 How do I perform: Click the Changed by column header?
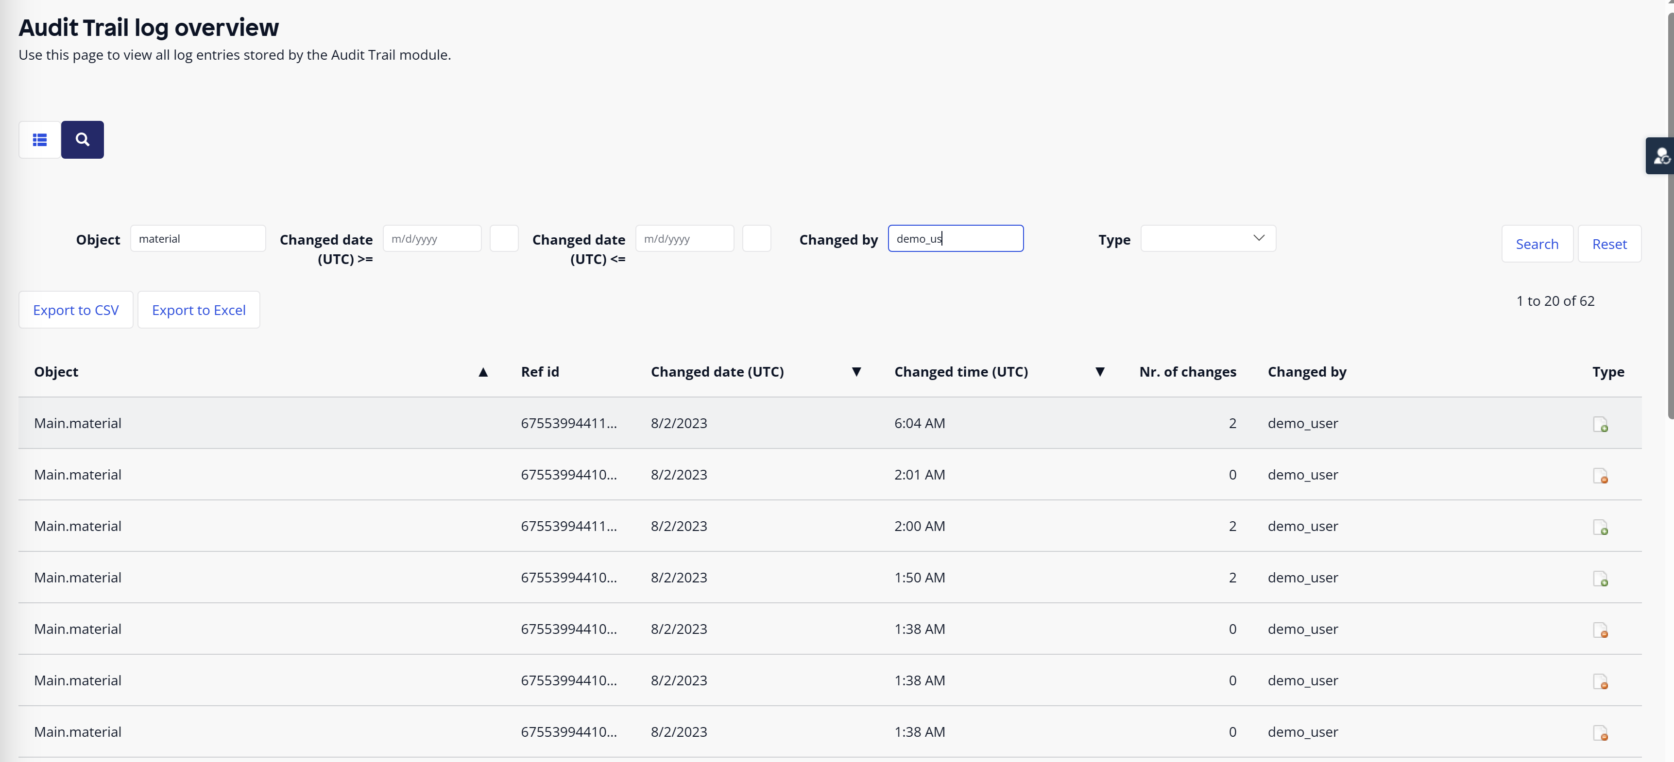(1307, 372)
